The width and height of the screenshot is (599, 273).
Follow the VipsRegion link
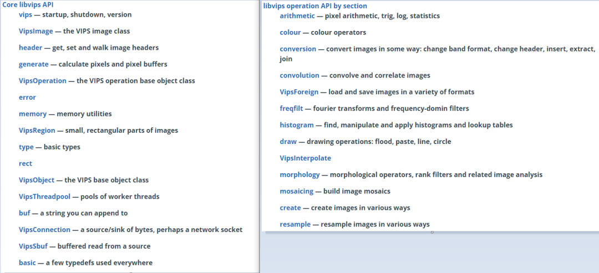pos(37,130)
